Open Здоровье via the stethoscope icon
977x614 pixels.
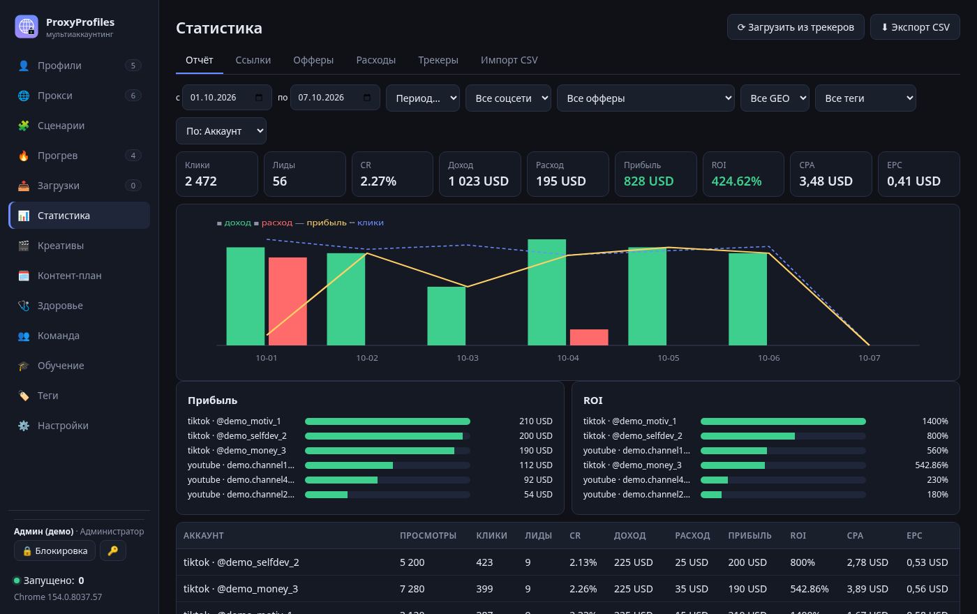tap(24, 306)
